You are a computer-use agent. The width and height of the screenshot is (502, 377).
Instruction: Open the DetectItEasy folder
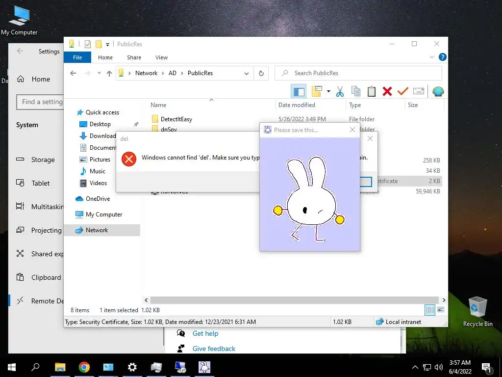[x=176, y=119]
